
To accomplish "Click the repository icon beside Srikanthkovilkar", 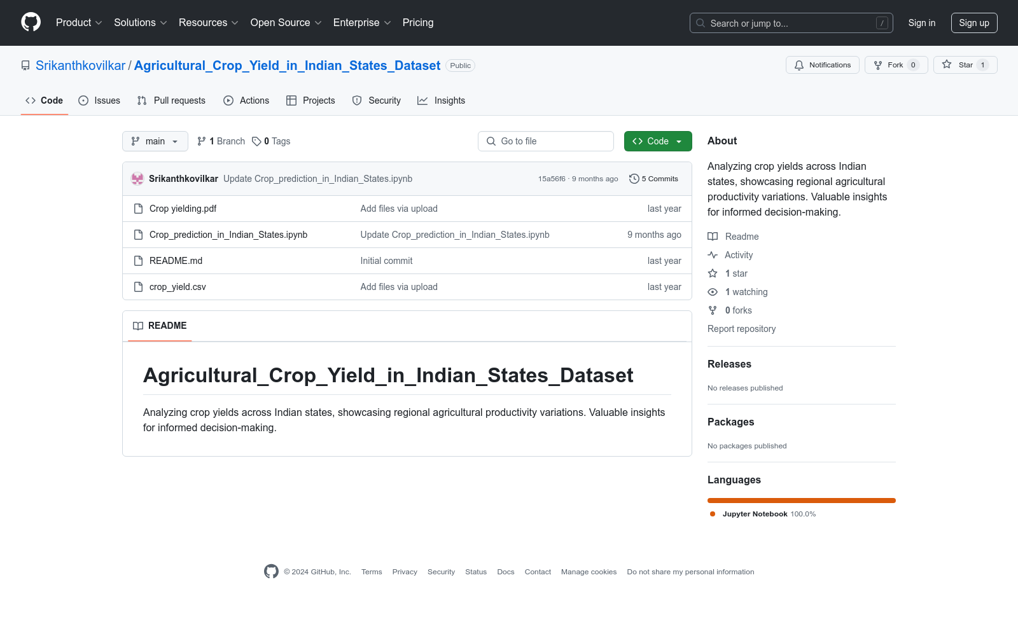I will [25, 66].
